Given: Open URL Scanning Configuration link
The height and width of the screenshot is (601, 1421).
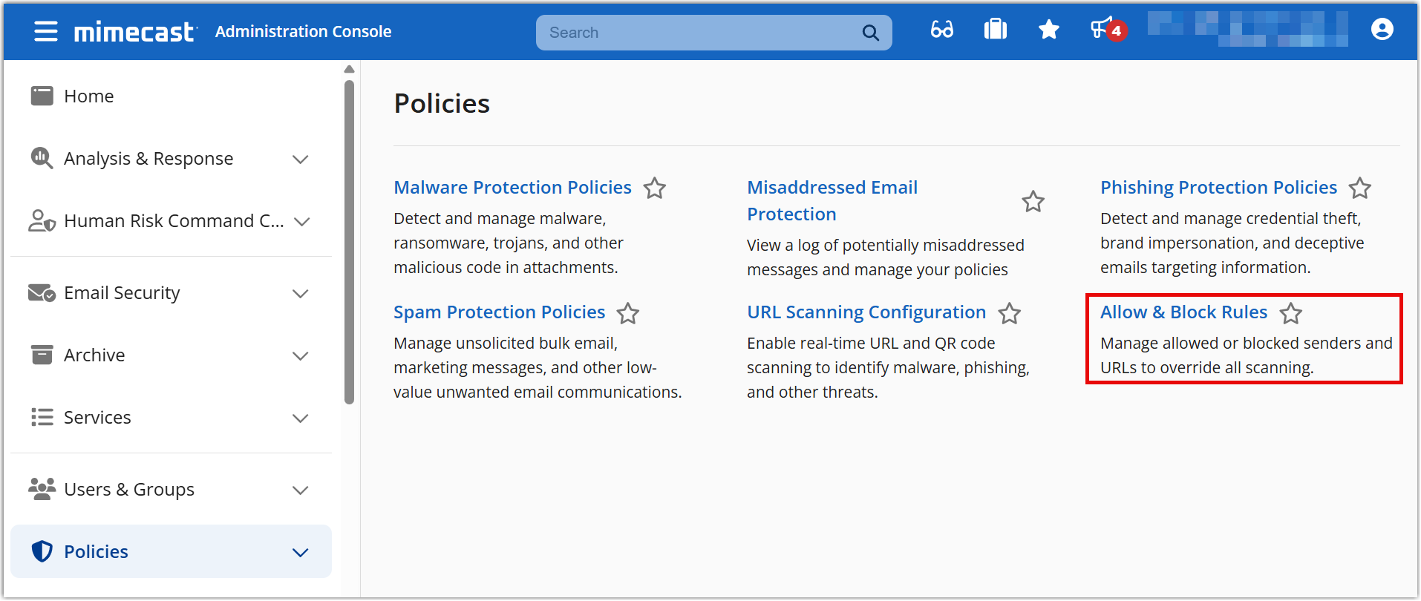Looking at the screenshot, I should 866,312.
